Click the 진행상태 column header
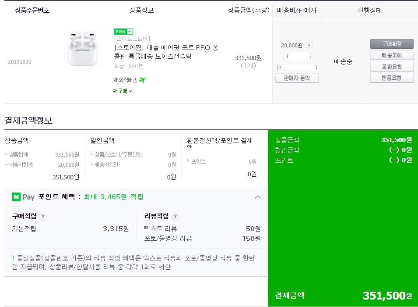The width and height of the screenshot is (418, 307). 369,10
